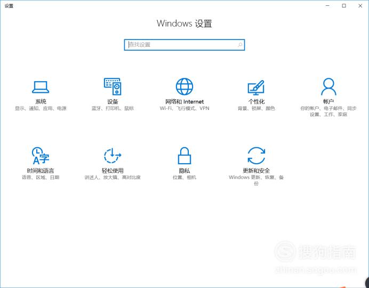Click the search magnifier icon
The image size is (369, 288).
240,45
